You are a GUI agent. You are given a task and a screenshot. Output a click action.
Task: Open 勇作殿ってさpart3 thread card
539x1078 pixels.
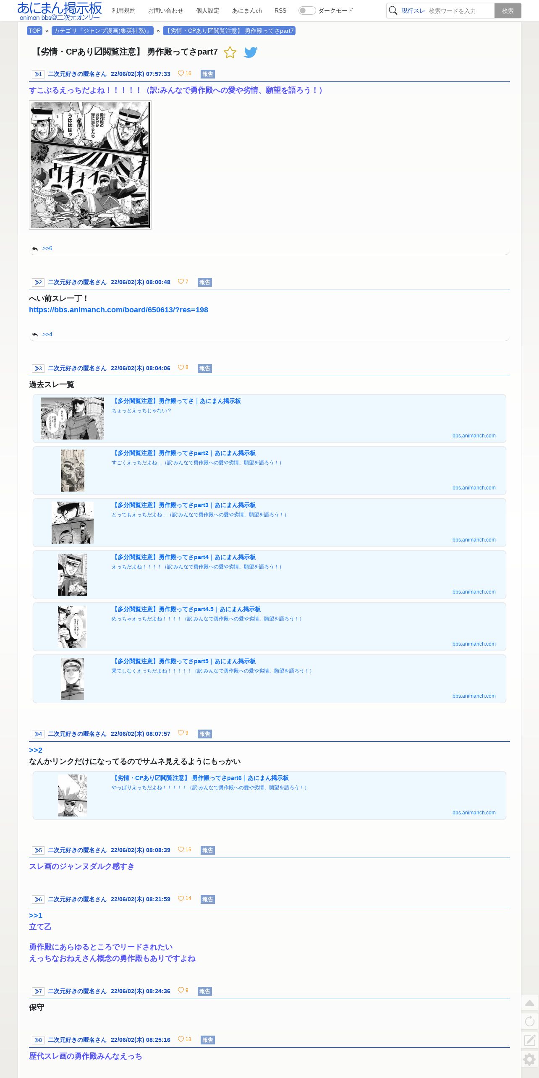[x=269, y=523]
